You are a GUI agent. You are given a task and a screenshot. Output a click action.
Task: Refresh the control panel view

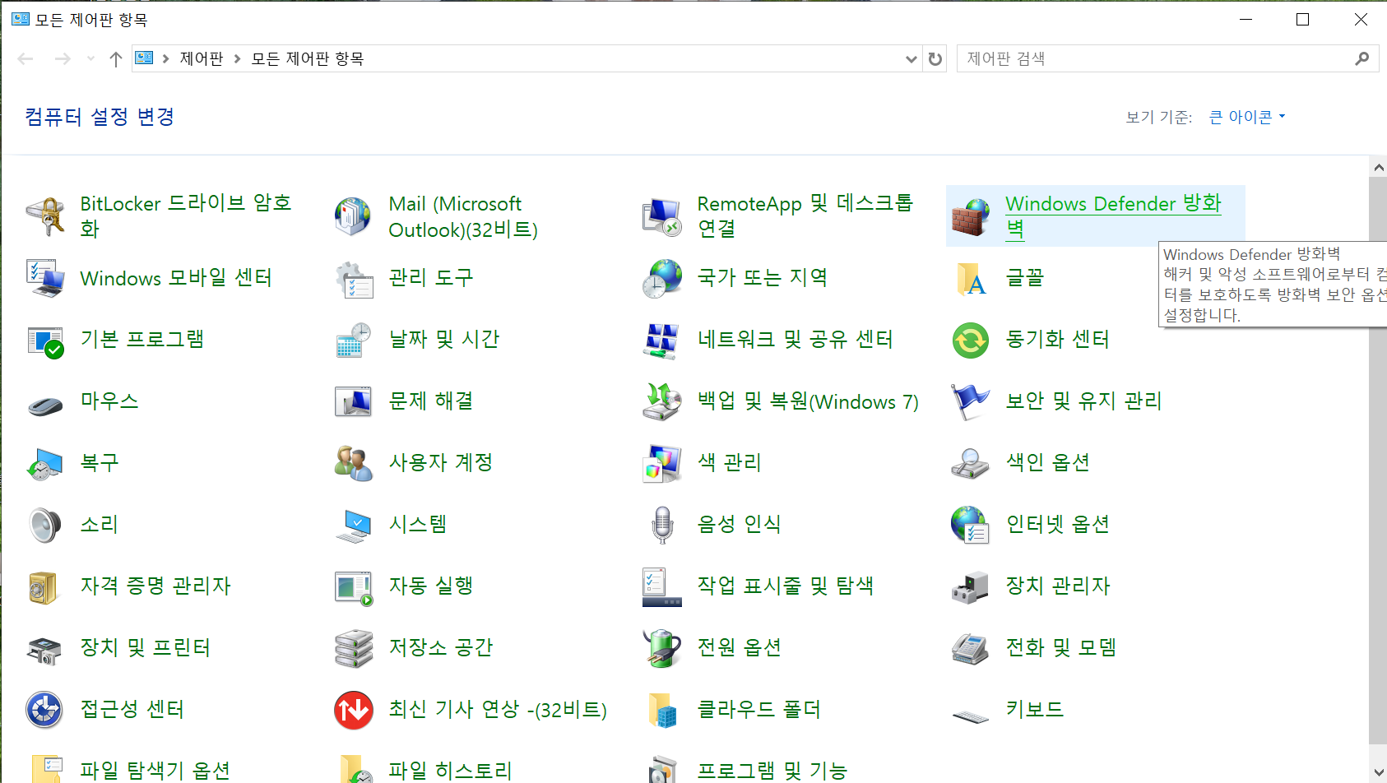point(935,58)
